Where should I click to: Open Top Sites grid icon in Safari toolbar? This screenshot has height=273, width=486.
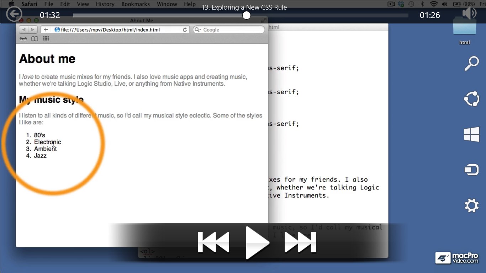pyautogui.click(x=46, y=38)
